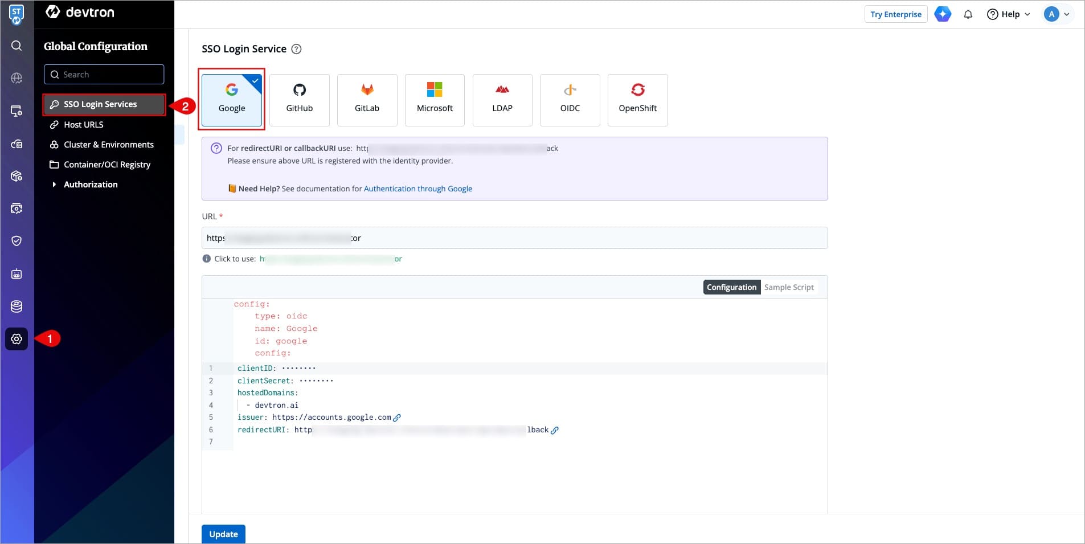This screenshot has width=1085, height=544.
Task: Click the URL input field
Action: 514,238
